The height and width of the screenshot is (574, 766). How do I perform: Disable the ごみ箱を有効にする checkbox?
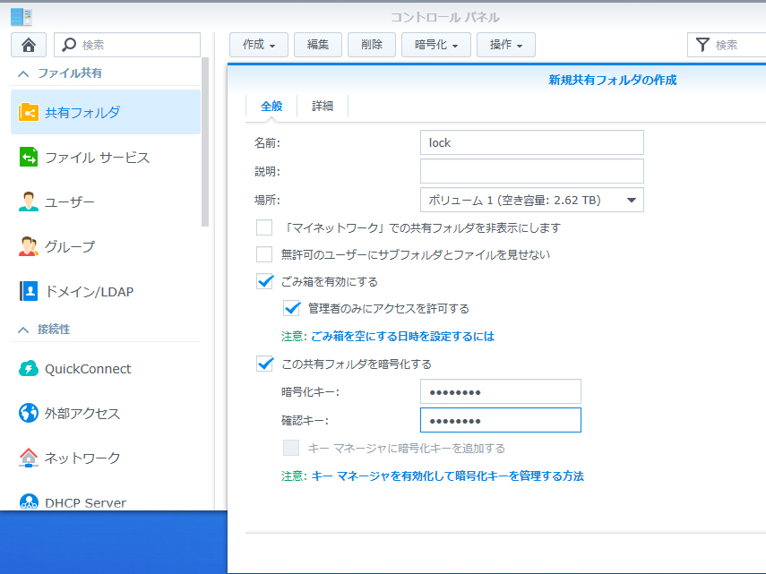point(264,281)
